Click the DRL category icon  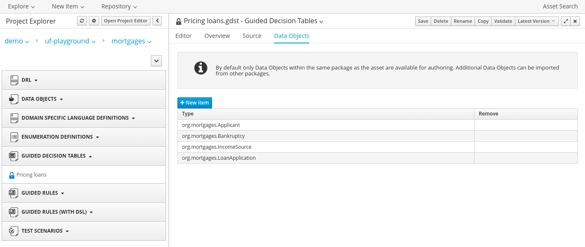(x=14, y=80)
